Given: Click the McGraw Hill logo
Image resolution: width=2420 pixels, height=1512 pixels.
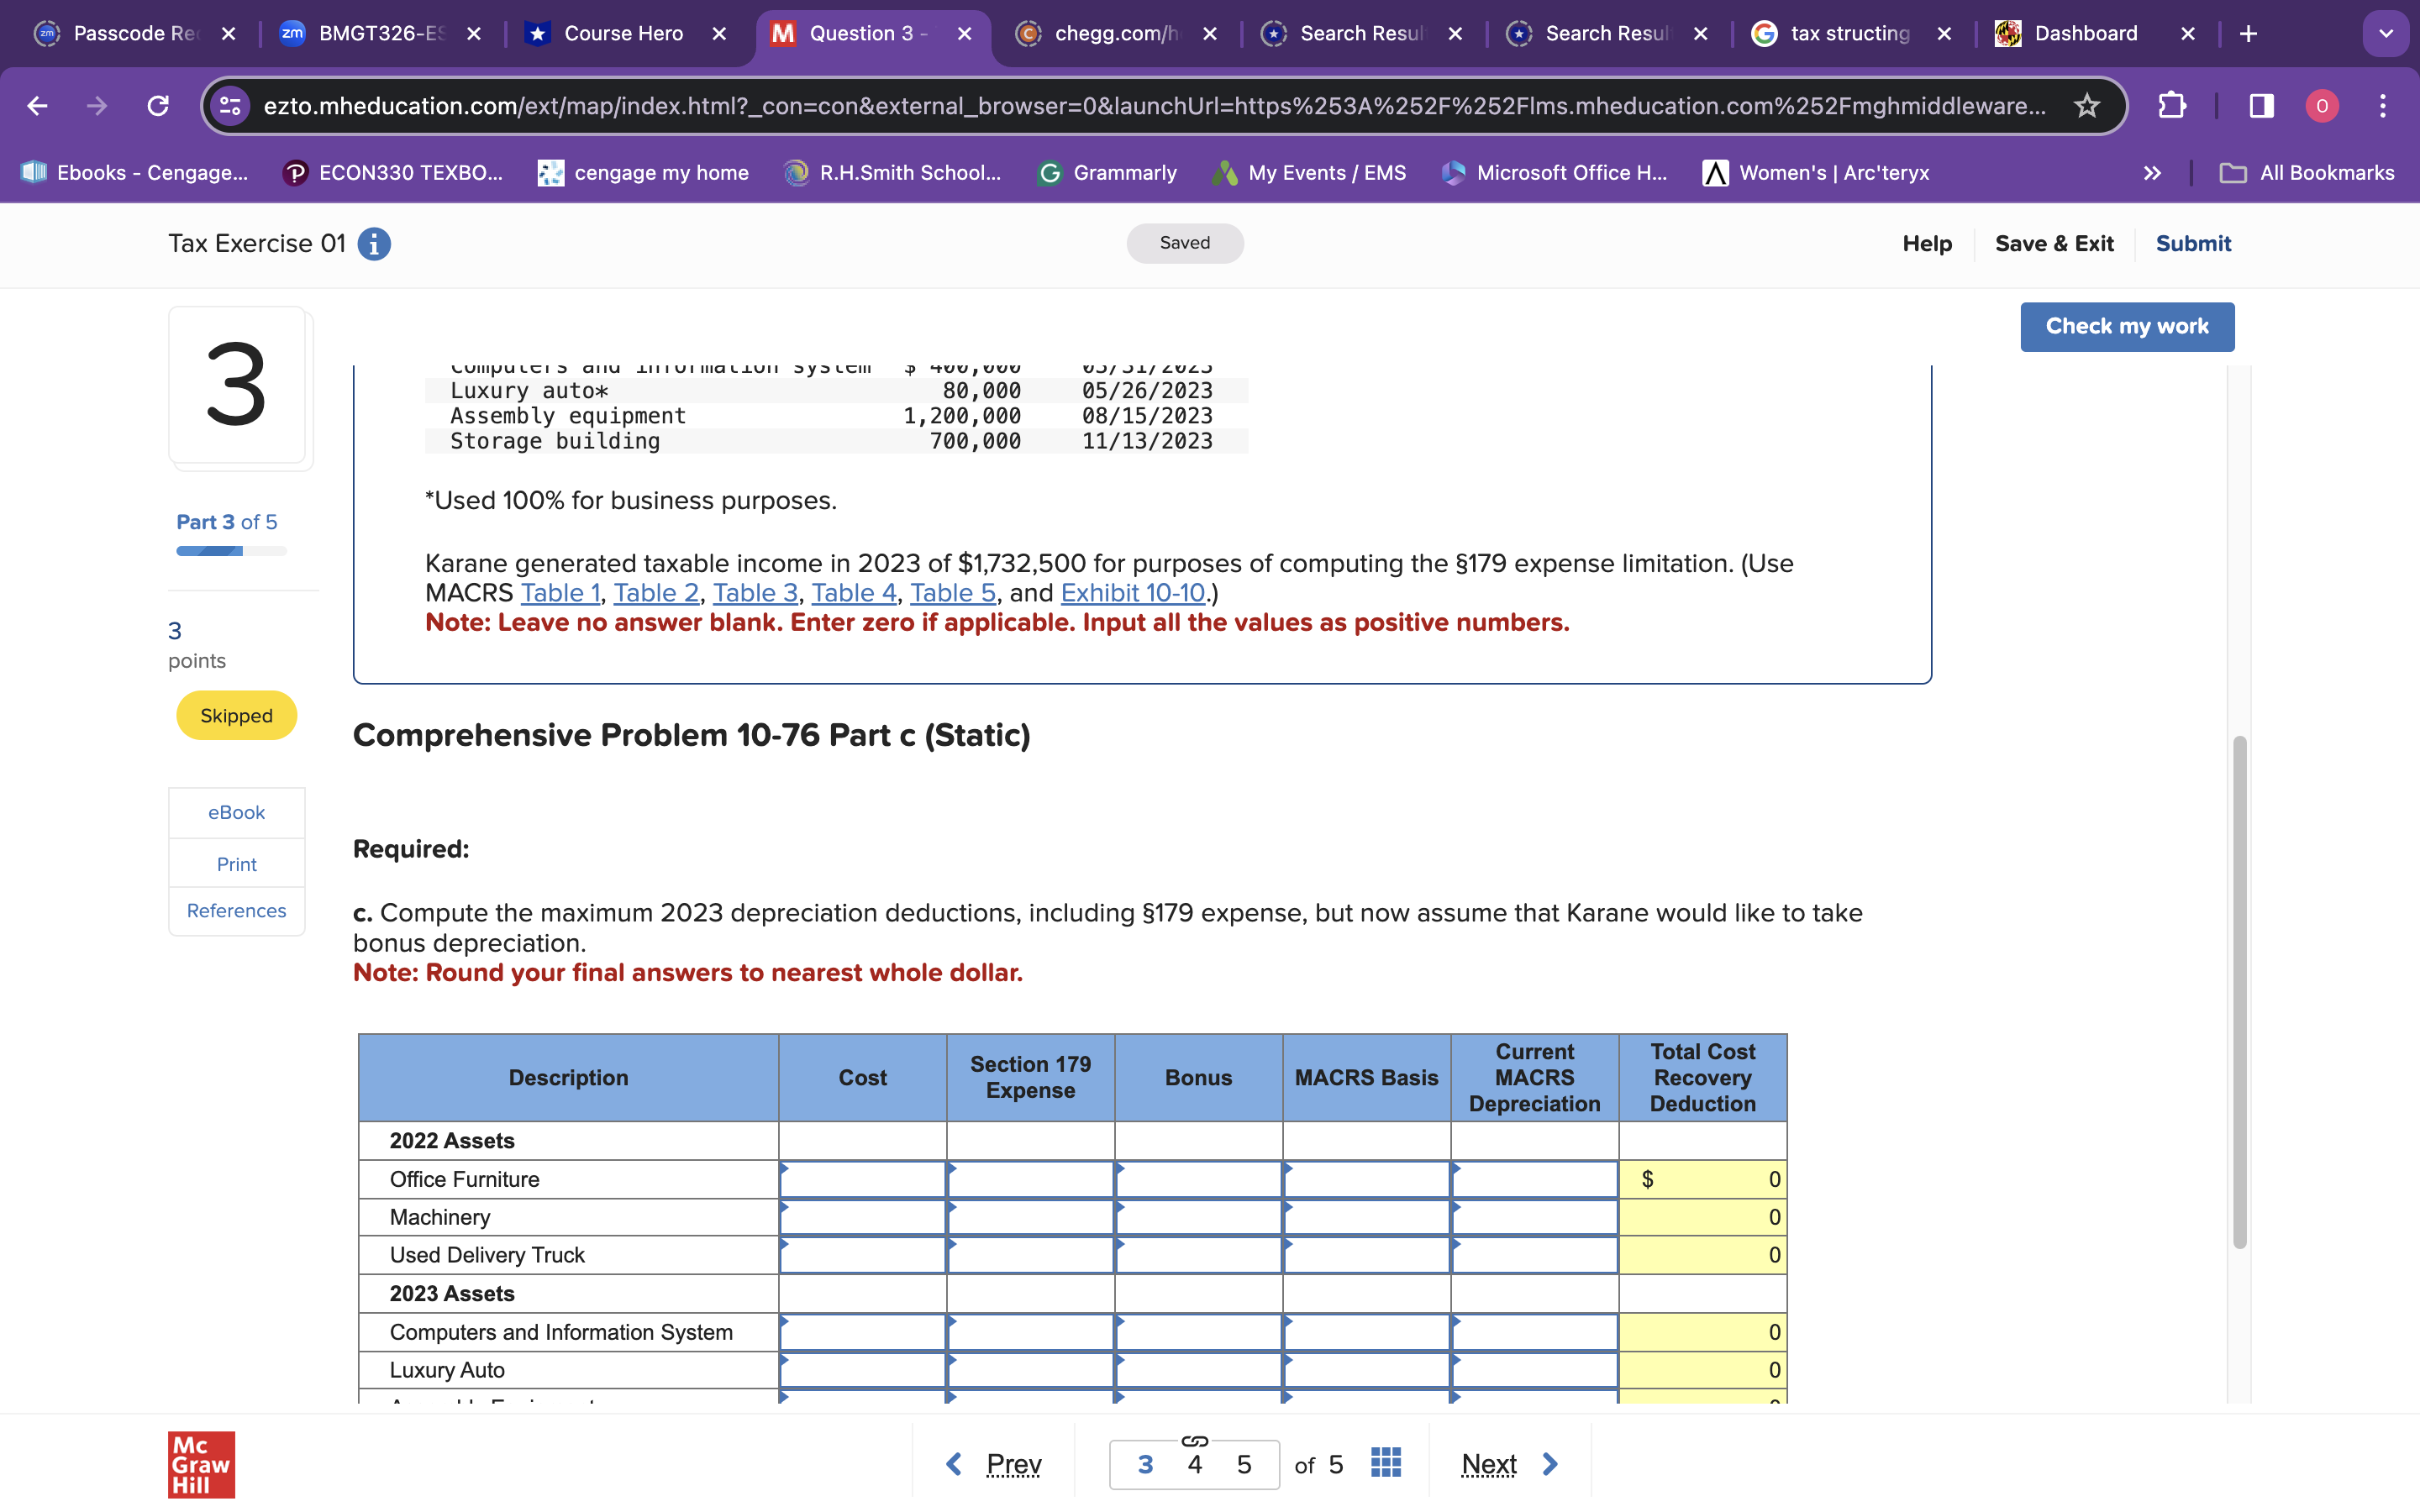Looking at the screenshot, I should 200,1465.
